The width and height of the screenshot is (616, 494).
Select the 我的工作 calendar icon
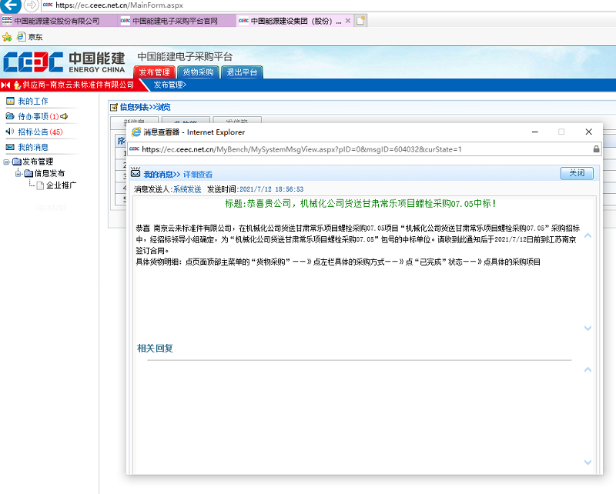(10, 102)
